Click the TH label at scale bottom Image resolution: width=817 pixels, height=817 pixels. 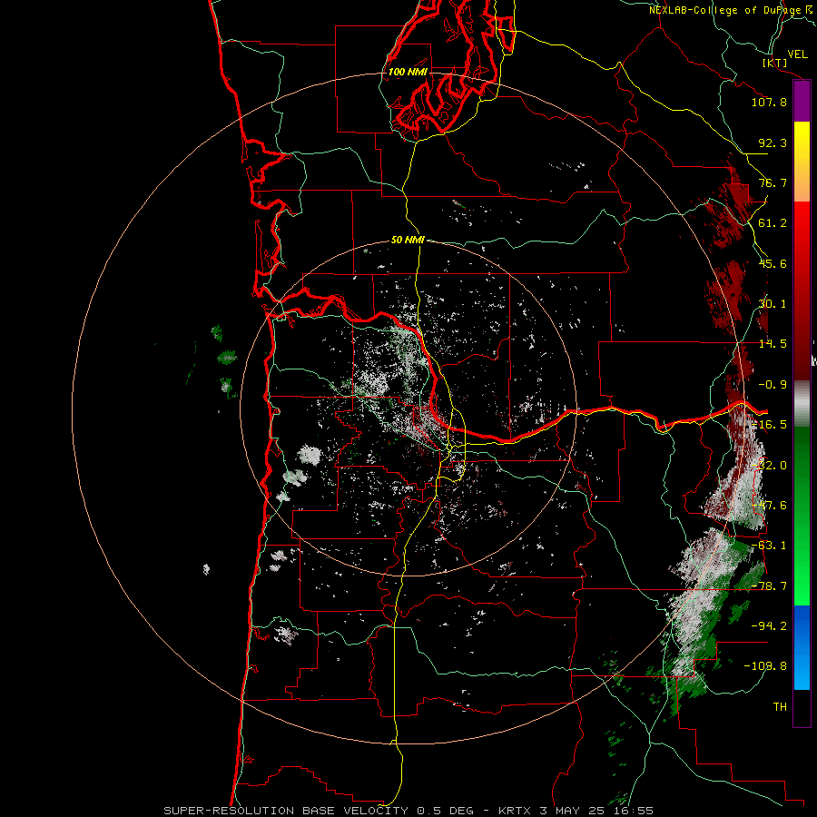[x=780, y=707]
